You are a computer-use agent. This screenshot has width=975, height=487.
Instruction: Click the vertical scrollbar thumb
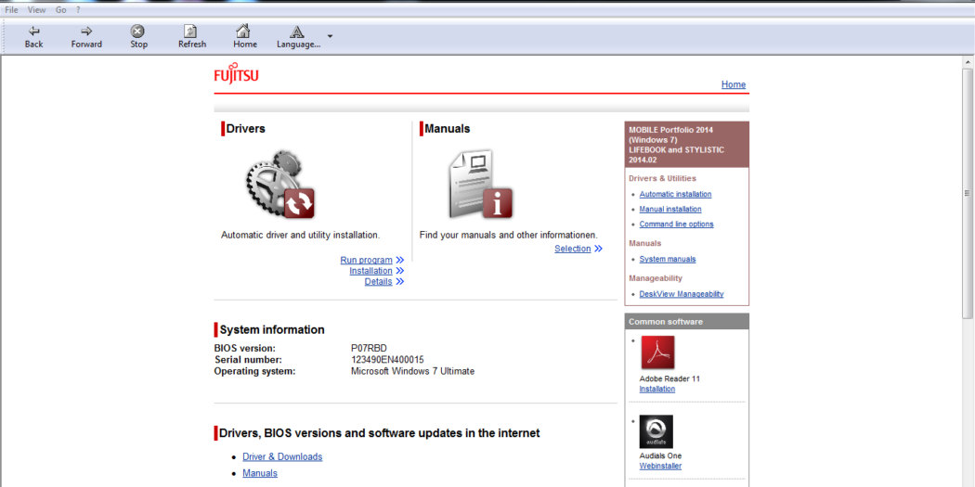(x=968, y=193)
